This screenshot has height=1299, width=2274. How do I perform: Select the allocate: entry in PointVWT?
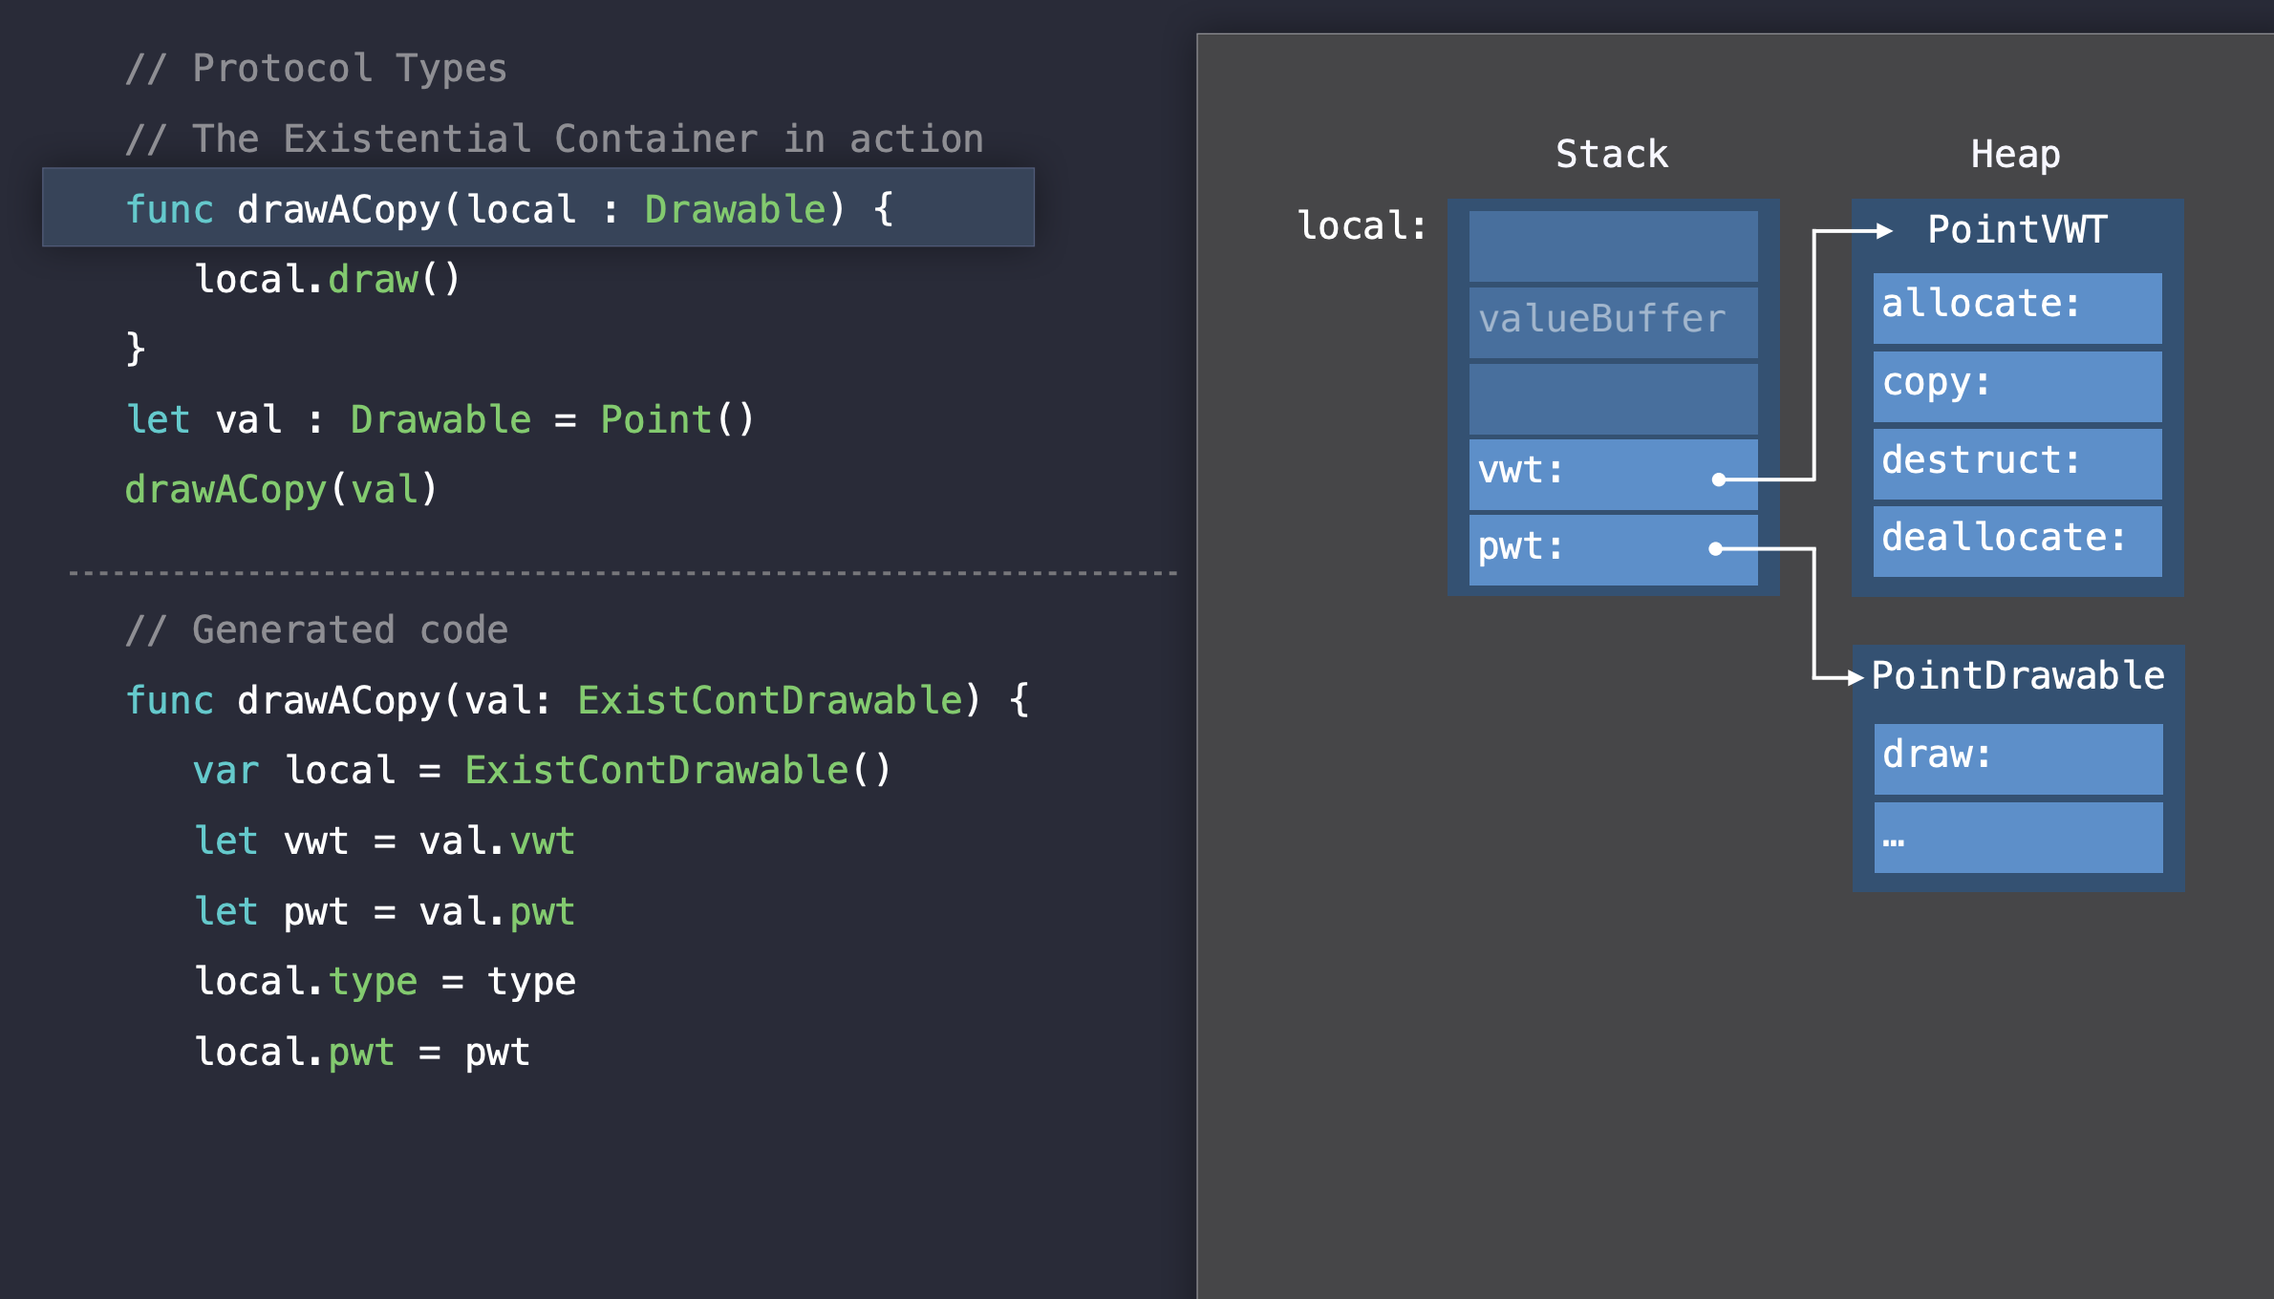pos(2016,308)
